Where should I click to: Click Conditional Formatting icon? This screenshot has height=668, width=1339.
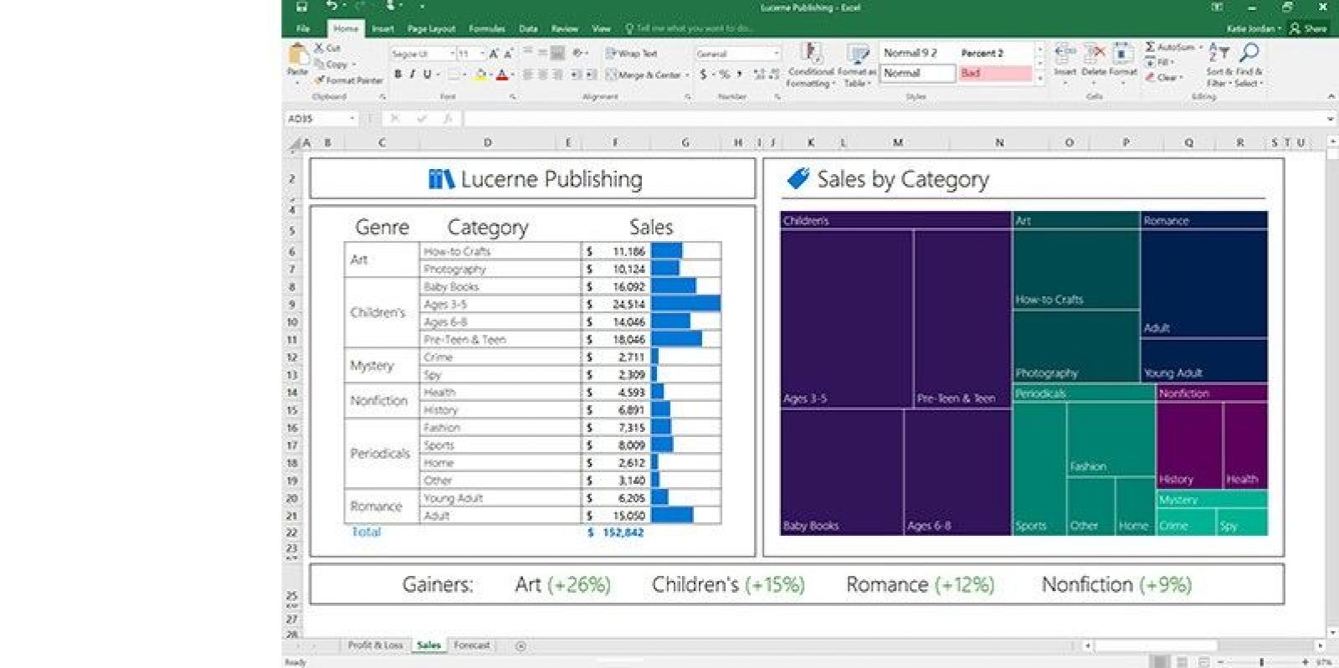pyautogui.click(x=810, y=54)
